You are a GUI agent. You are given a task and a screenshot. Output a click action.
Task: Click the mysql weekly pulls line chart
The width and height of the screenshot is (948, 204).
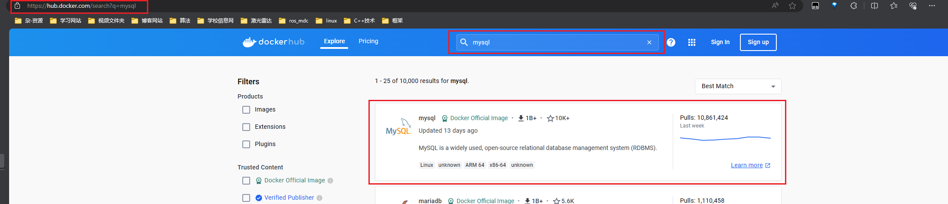(x=725, y=138)
